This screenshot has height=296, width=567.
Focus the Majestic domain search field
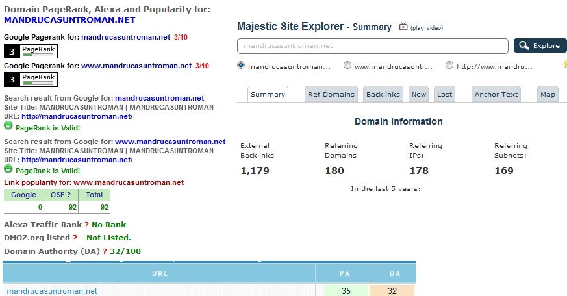pos(372,46)
